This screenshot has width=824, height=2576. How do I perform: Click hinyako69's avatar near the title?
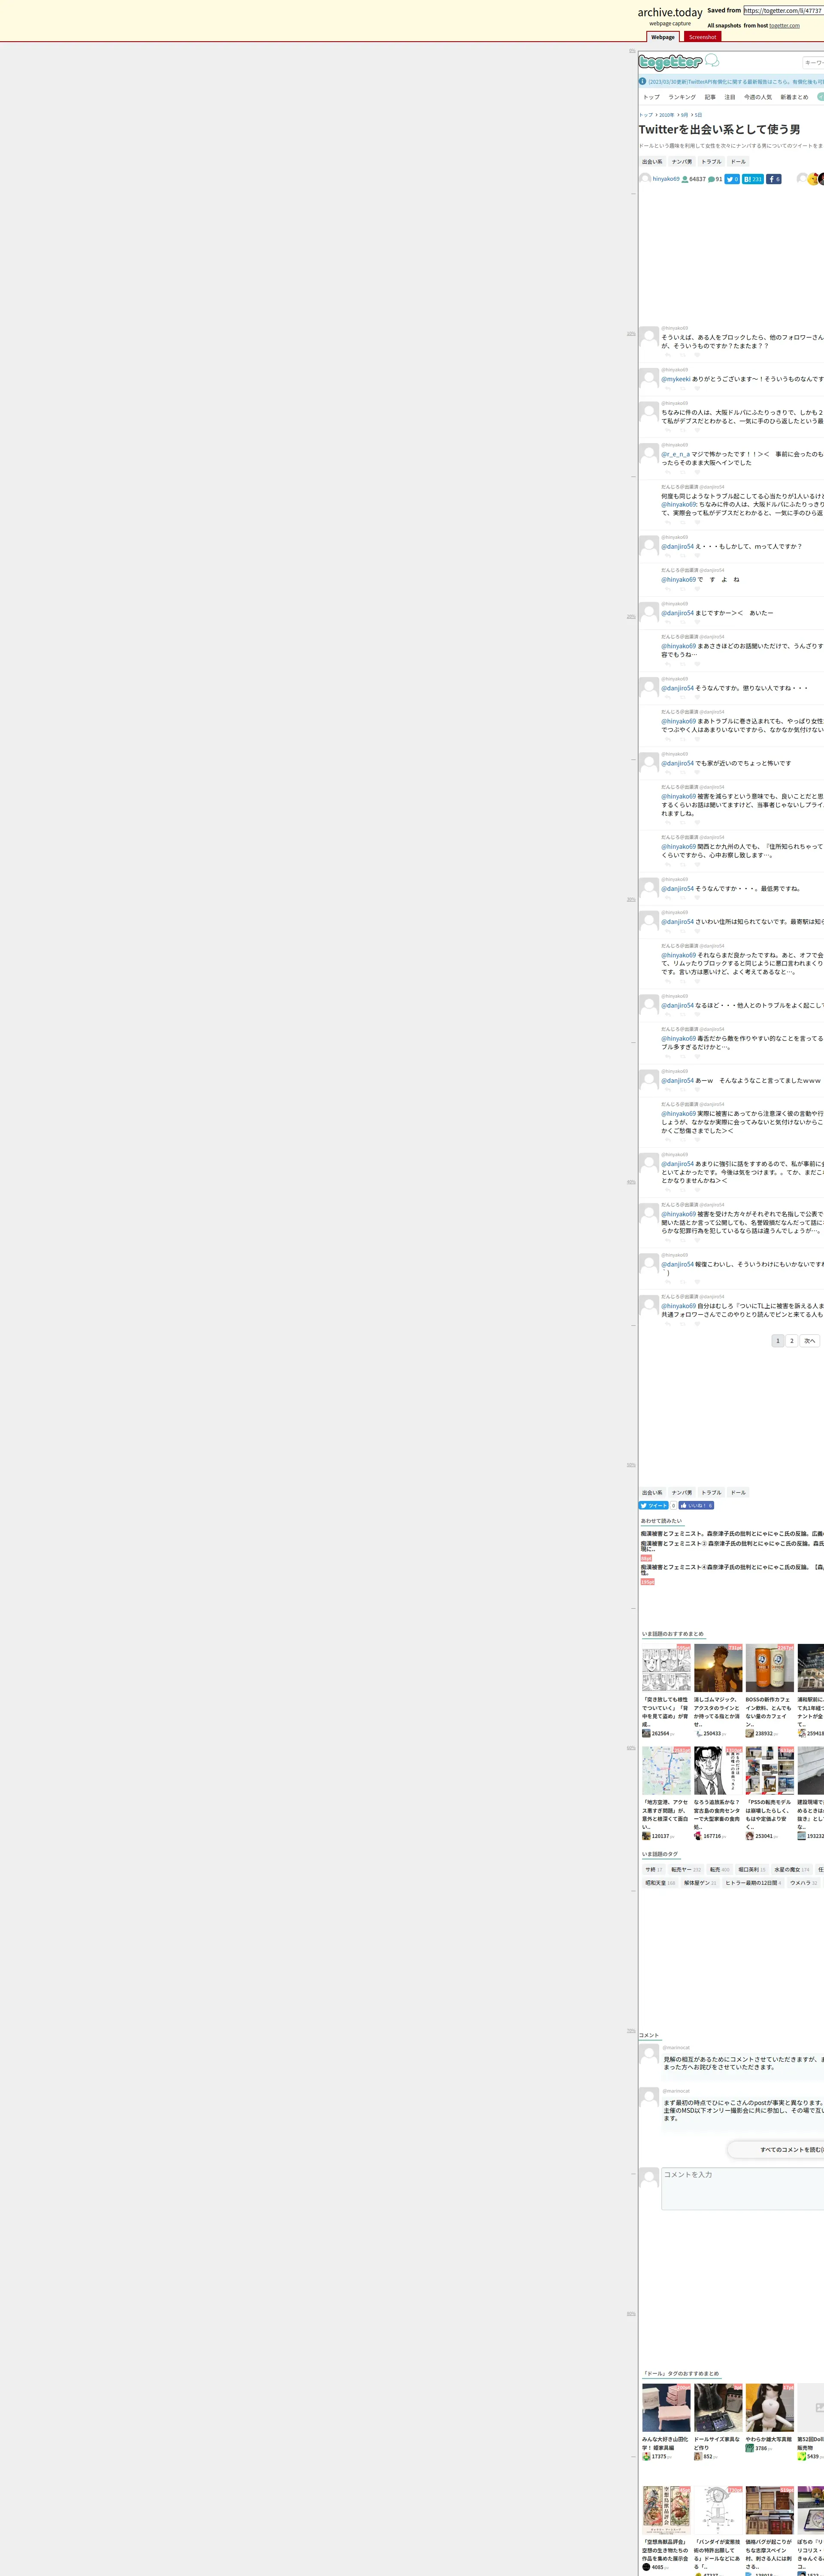tap(645, 179)
